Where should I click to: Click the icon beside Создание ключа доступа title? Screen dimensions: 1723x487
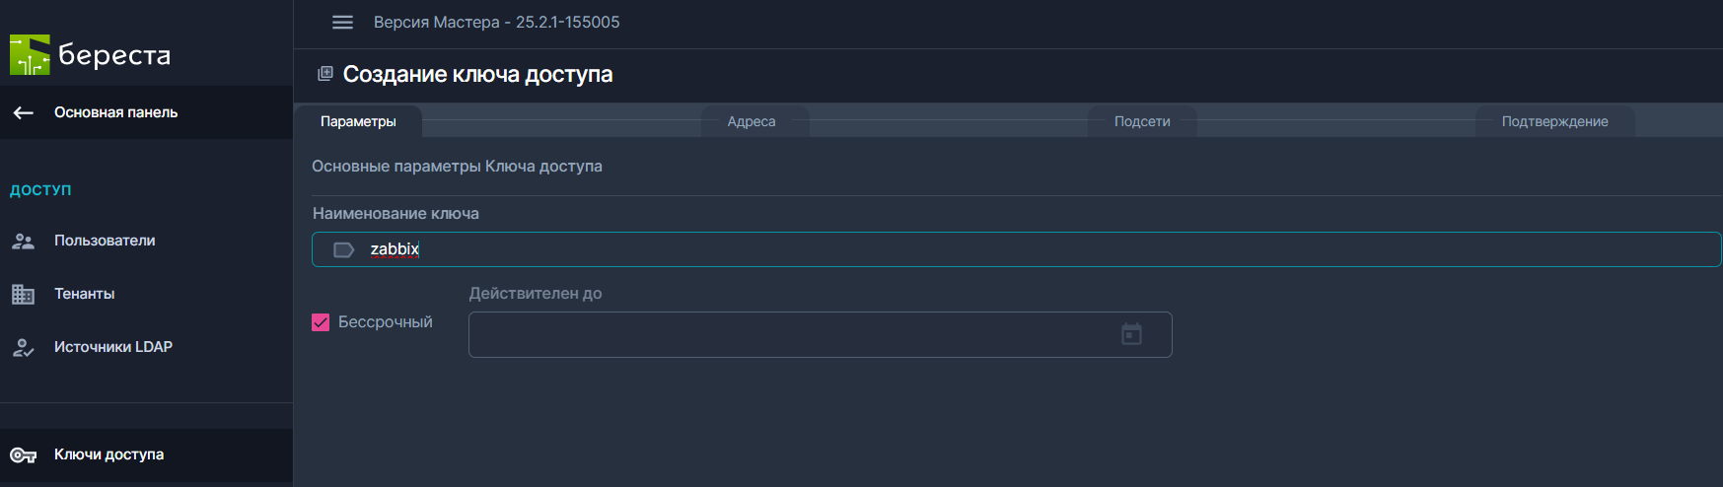coord(324,74)
